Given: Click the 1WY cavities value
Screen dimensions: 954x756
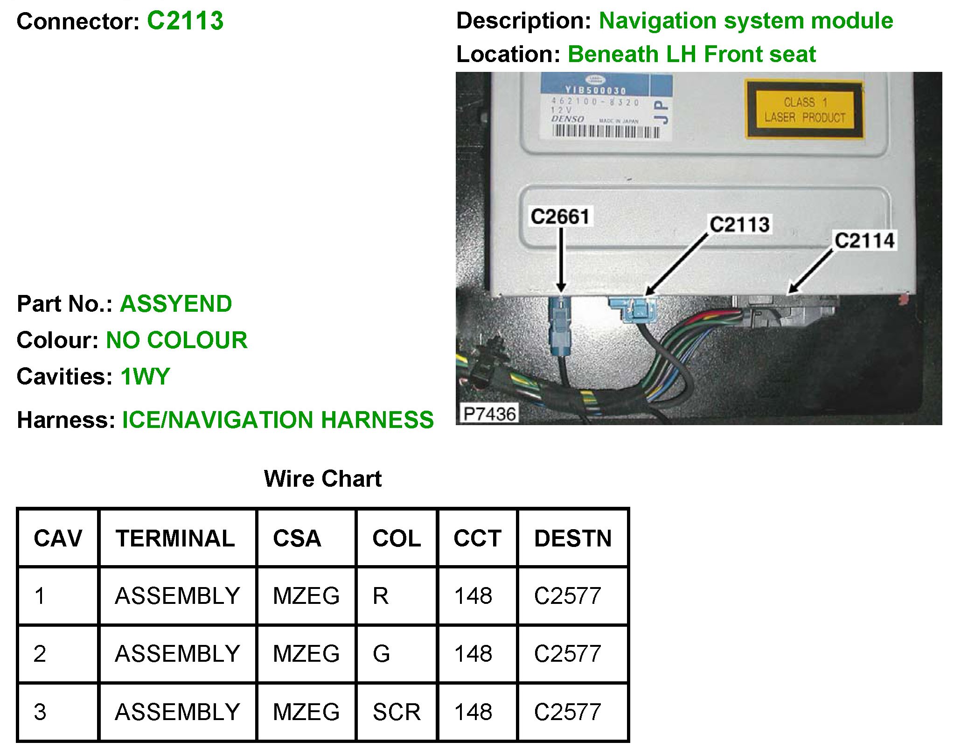Looking at the screenshot, I should pos(145,376).
